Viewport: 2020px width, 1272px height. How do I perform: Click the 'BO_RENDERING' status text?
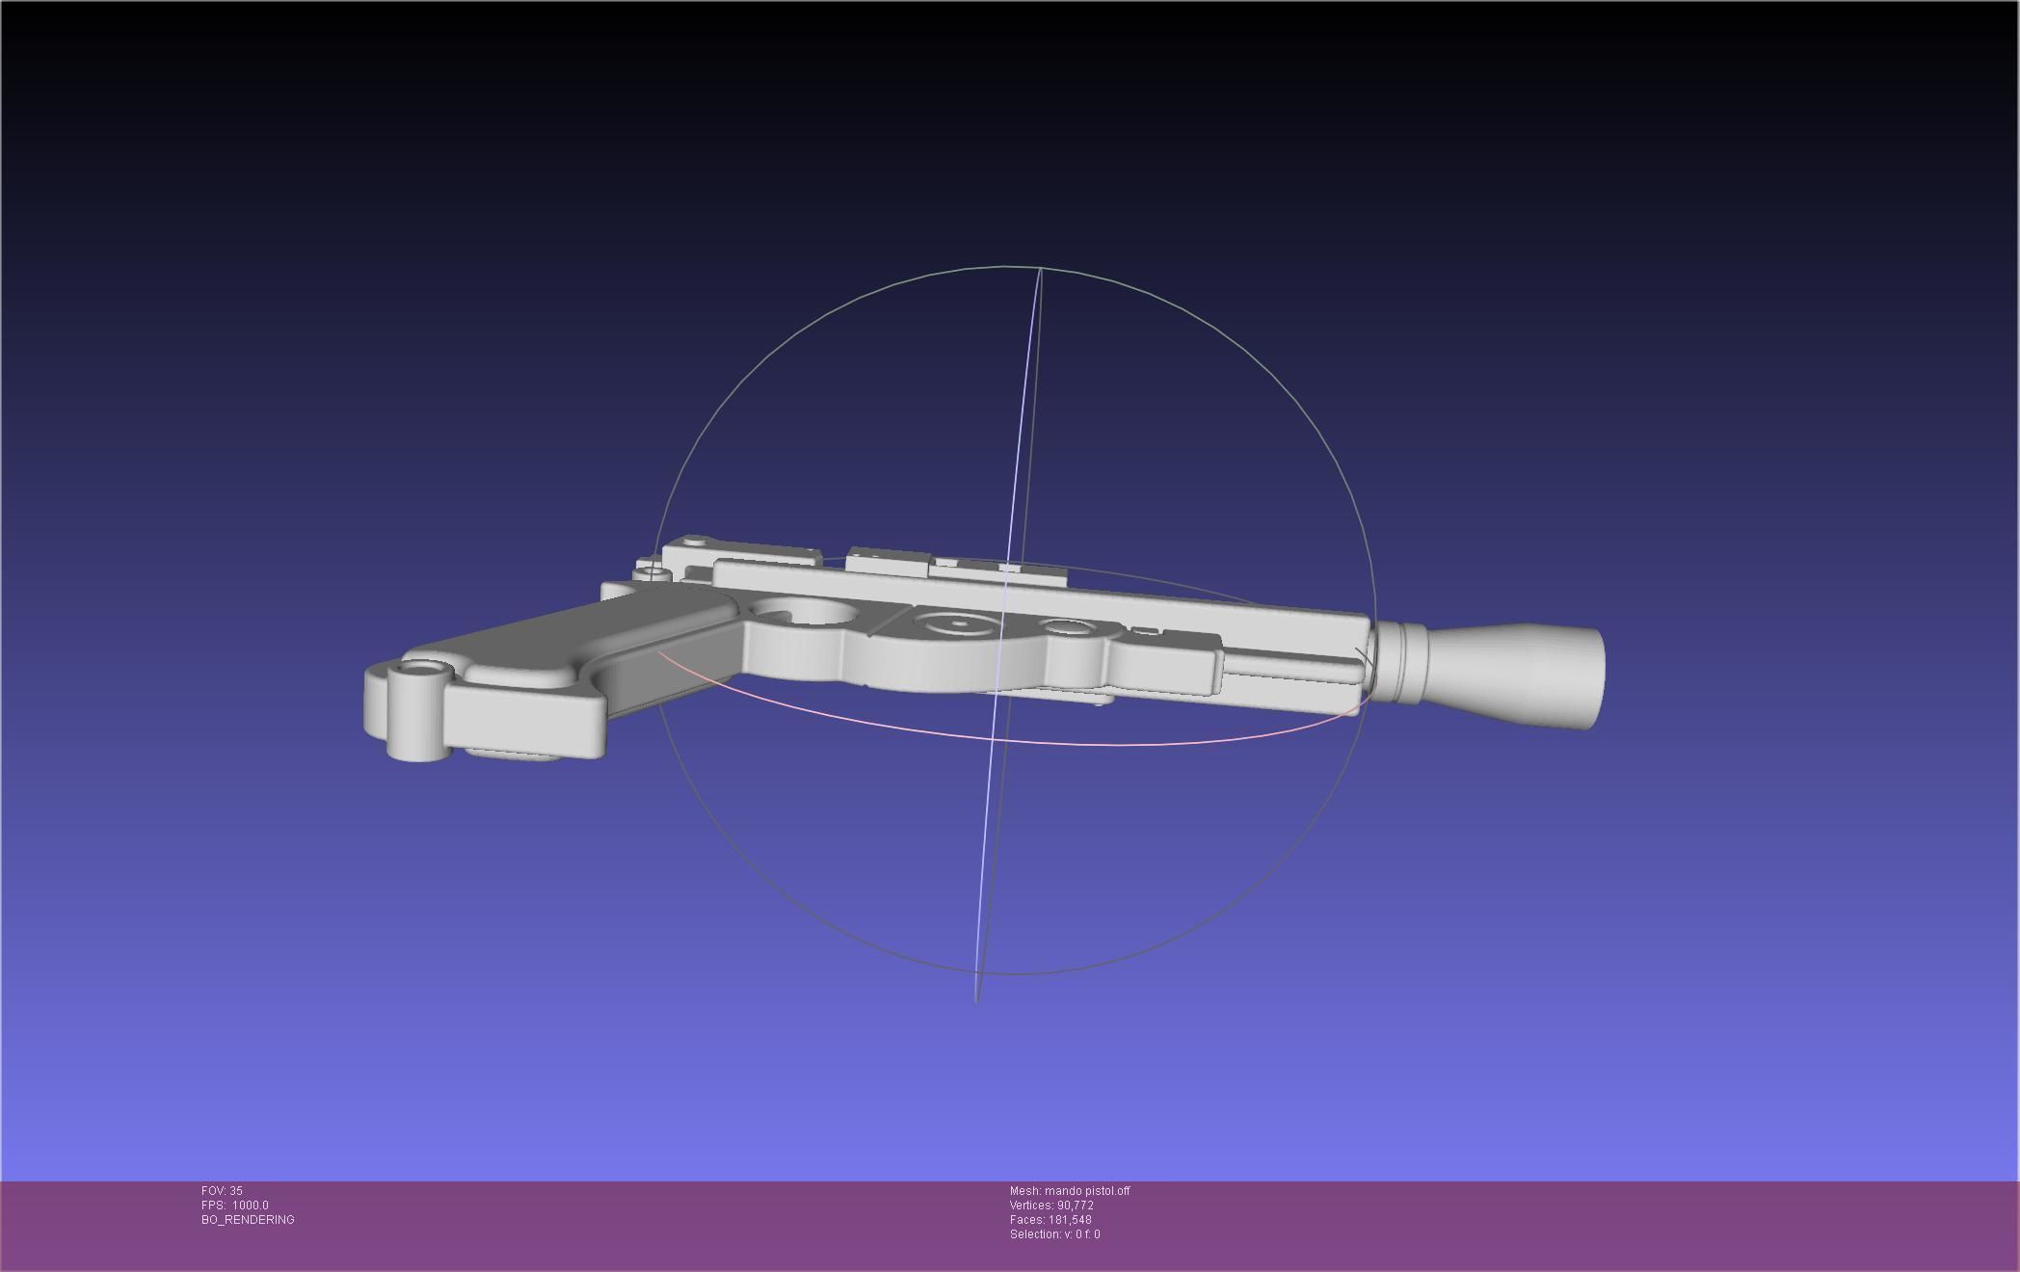click(x=248, y=1220)
